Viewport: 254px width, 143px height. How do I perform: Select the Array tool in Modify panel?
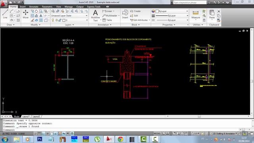click(41, 20)
